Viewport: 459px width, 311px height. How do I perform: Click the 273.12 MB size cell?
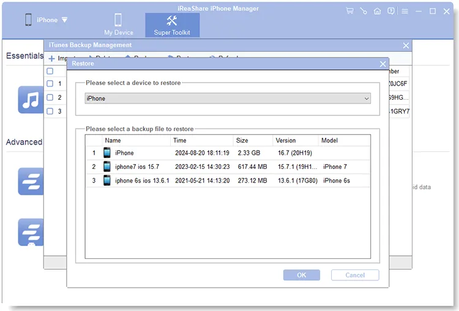point(252,181)
